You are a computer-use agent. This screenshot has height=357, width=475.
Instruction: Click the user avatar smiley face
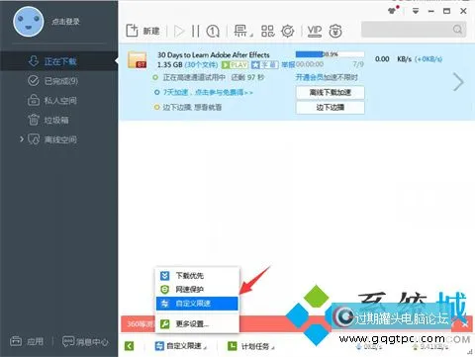point(29,22)
